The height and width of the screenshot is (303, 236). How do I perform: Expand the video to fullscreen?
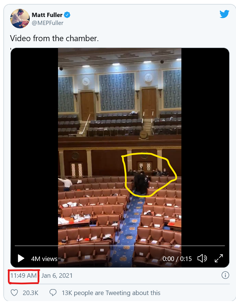point(219,258)
